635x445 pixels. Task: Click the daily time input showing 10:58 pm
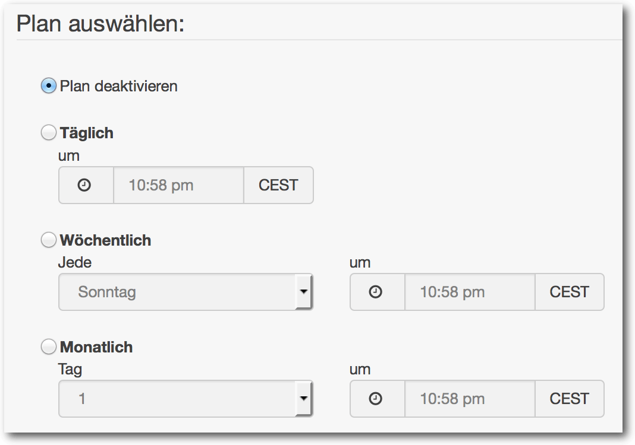click(x=178, y=185)
